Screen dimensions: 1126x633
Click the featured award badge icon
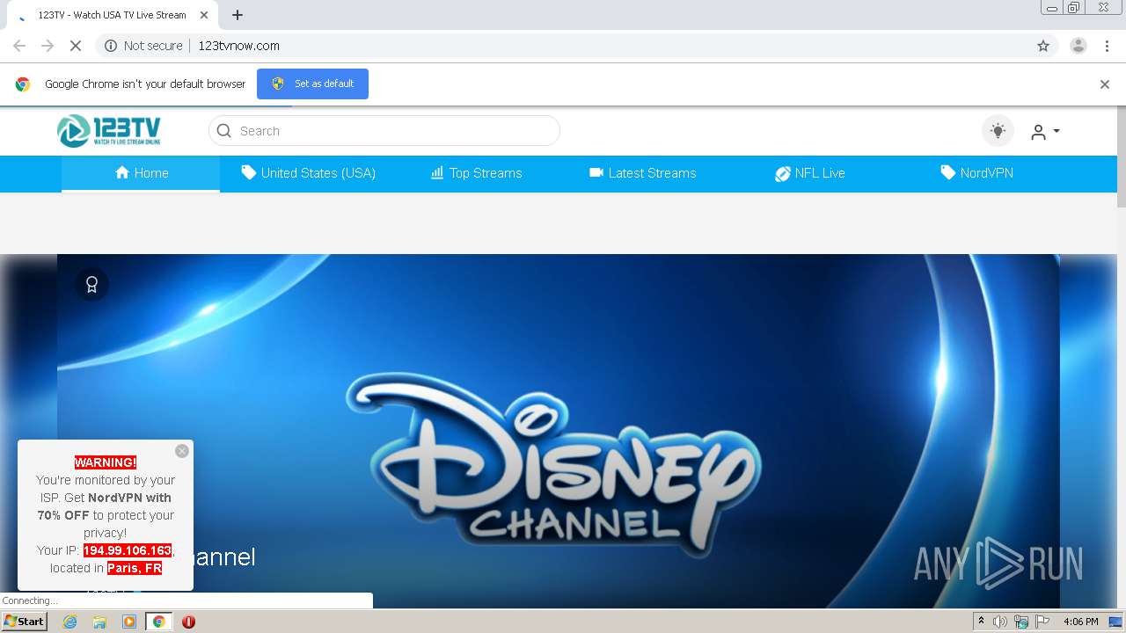(x=91, y=285)
